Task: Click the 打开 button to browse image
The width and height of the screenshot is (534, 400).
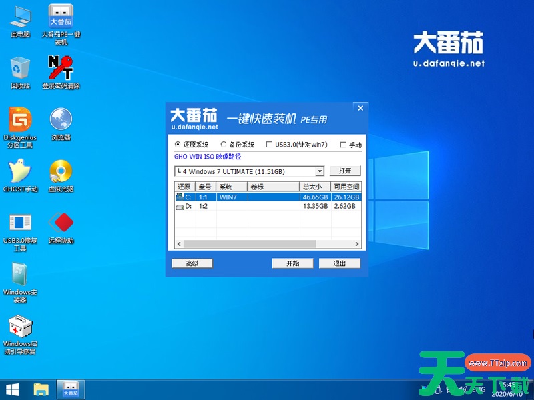Action: point(344,171)
